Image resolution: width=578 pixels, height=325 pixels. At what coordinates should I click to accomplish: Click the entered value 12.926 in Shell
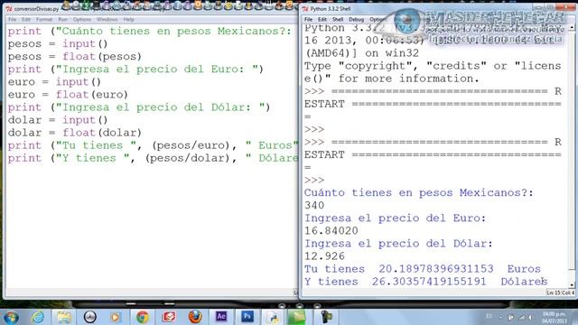click(324, 256)
